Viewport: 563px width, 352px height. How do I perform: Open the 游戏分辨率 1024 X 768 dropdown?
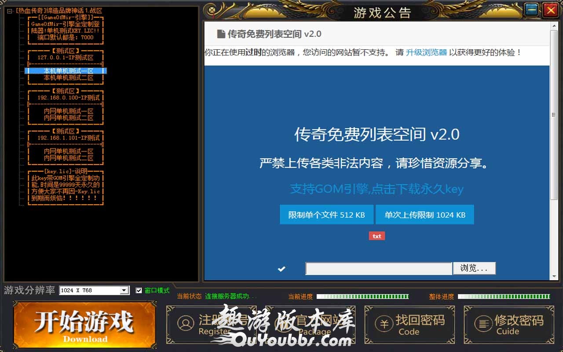(x=124, y=290)
